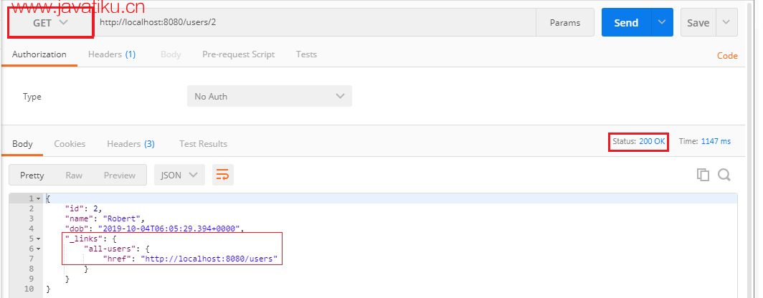Viewport: 763px width, 298px height.
Task: Save the request
Action: 698,22
